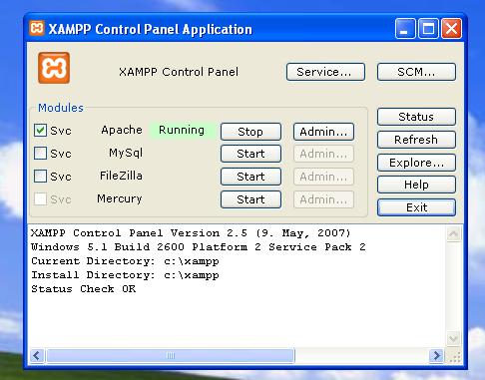Click the horizontal scroll left arrow
This screenshot has height=380, width=485.
(x=37, y=356)
